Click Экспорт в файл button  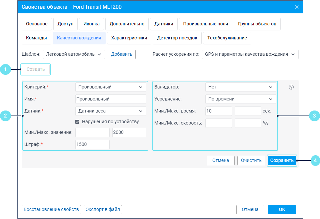coord(103,210)
